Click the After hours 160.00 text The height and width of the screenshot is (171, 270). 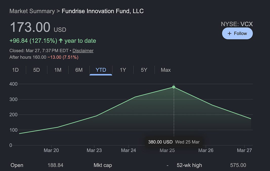tap(28, 57)
